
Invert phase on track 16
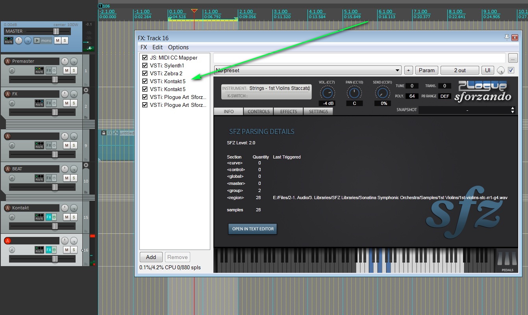pyautogui.click(x=12, y=250)
